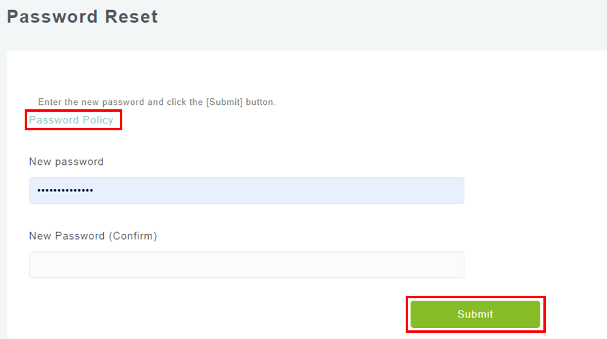Focus the New Password (Confirm) field
This screenshot has height=339, width=607.
coord(246,265)
